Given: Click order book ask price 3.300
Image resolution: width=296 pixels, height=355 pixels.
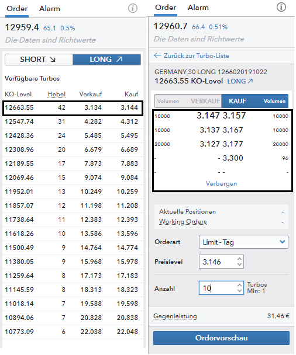Looking at the screenshot, I should [x=233, y=158].
